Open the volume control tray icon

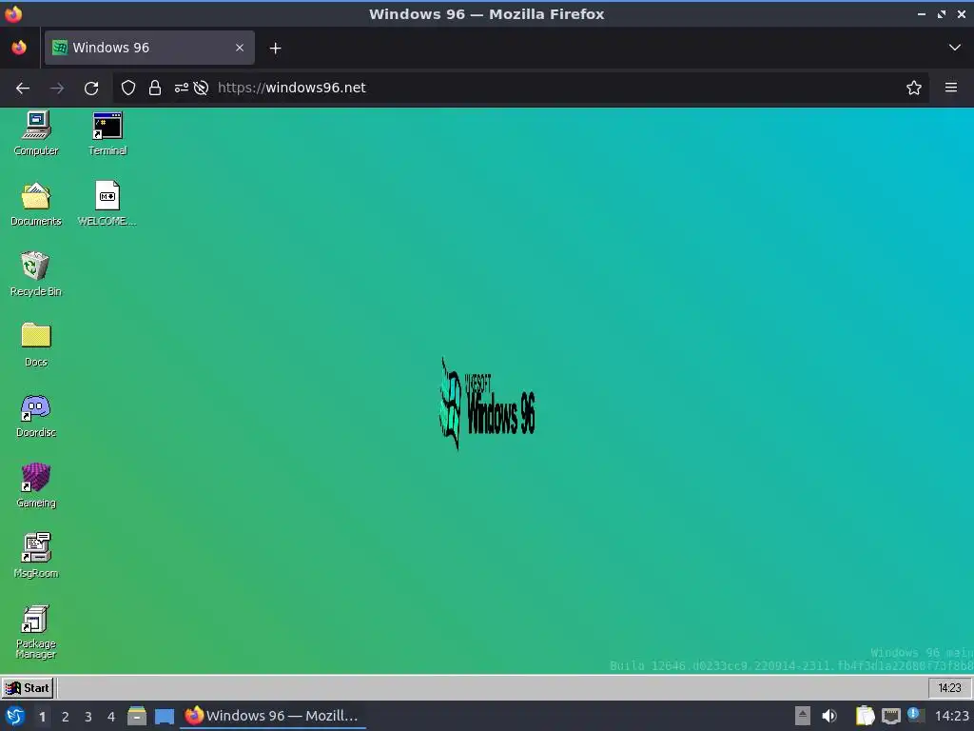pyautogui.click(x=829, y=716)
